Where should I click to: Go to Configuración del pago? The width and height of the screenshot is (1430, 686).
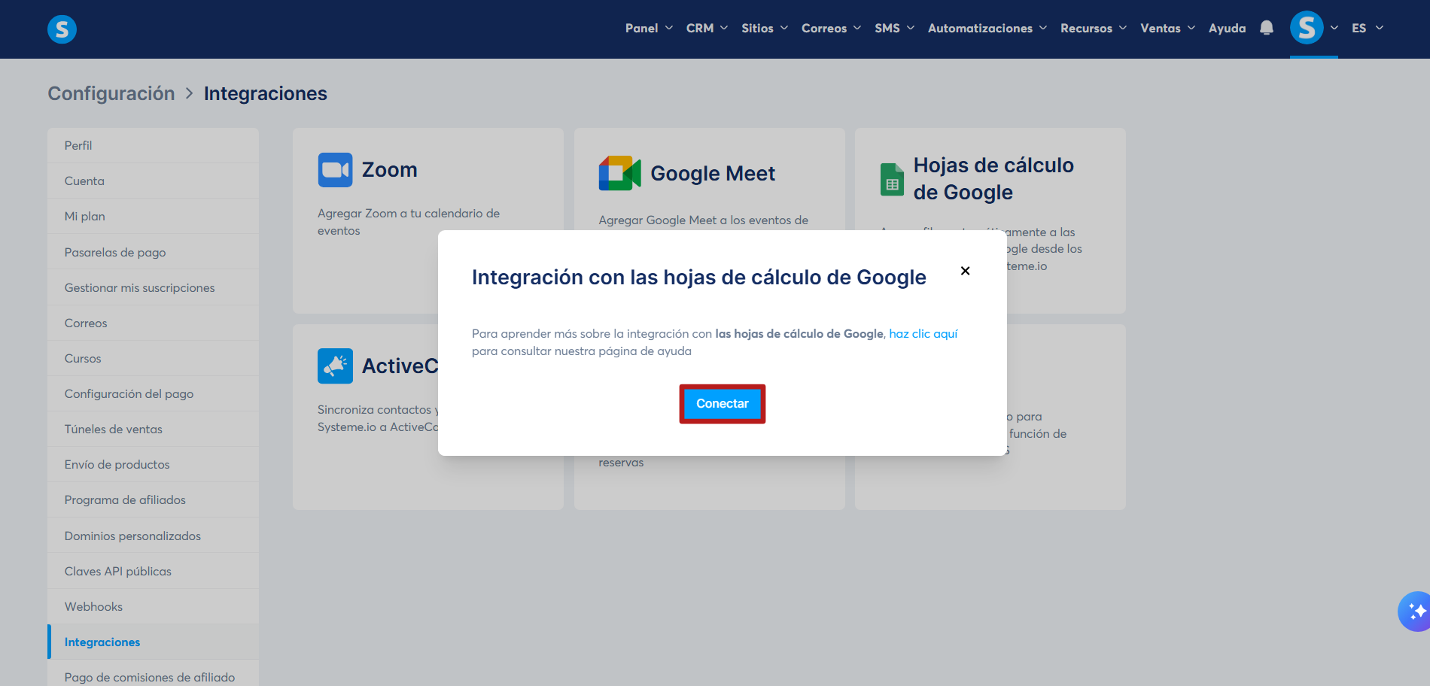click(154, 393)
